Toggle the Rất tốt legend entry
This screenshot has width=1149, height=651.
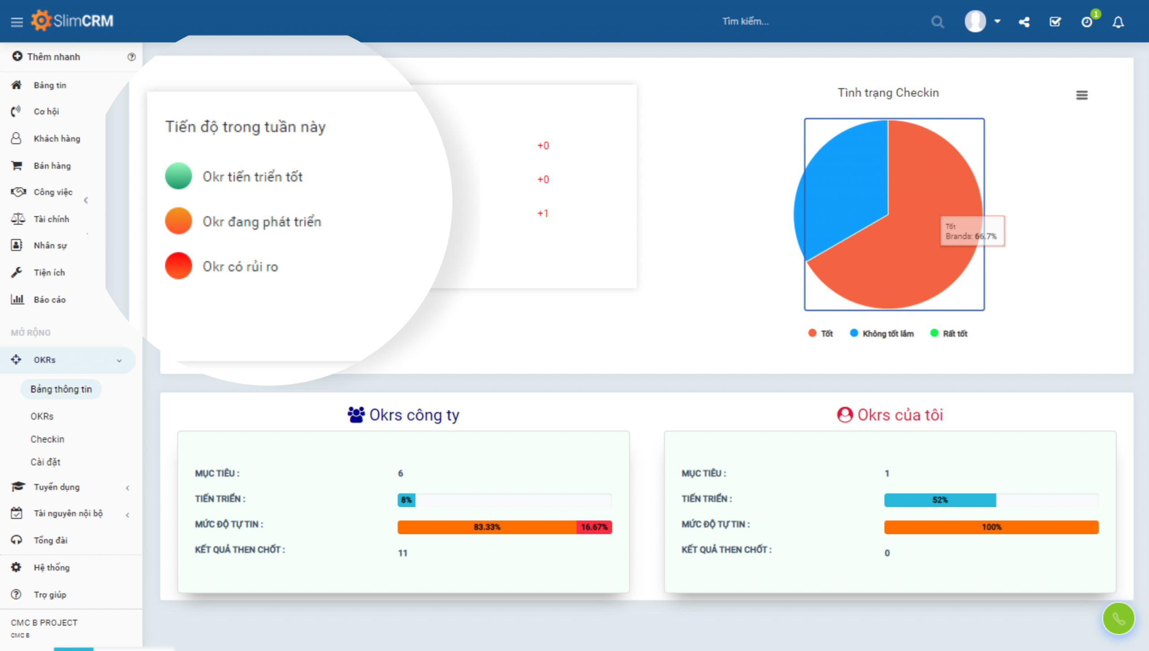click(x=948, y=333)
